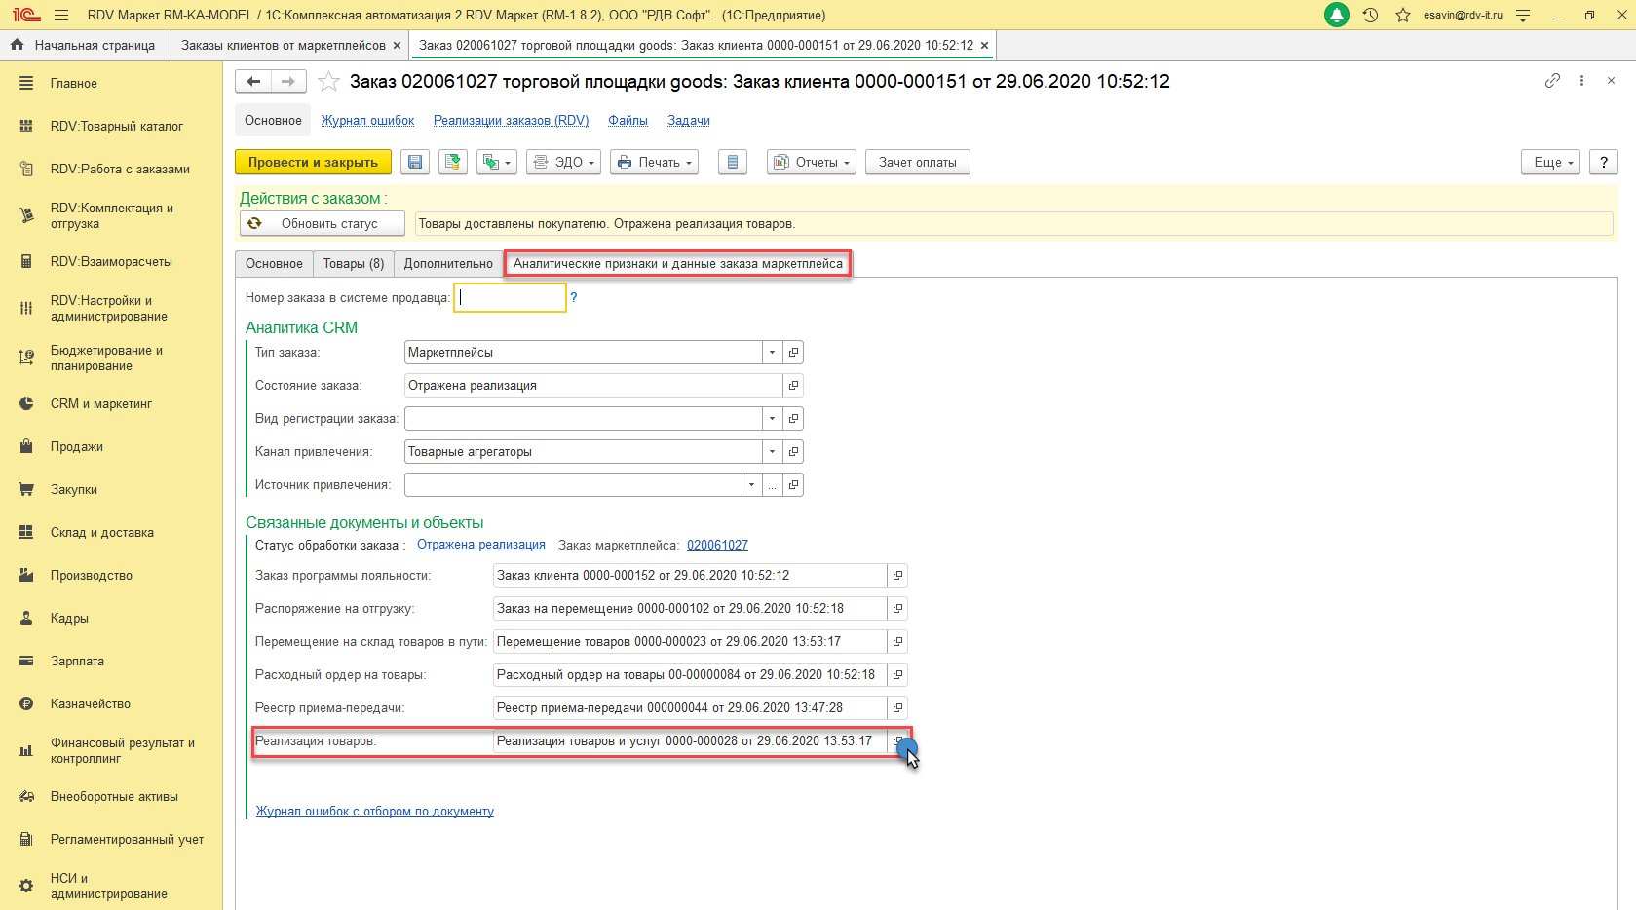Switch to the 'Товары (8)' tab
This screenshot has height=910, width=1636.
(x=354, y=264)
